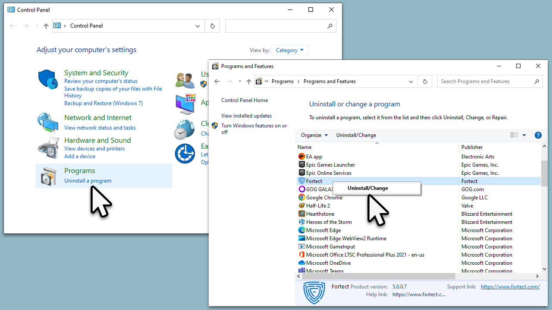This screenshot has height=310, width=552.
Task: Click View network status and tasks
Action: point(100,128)
